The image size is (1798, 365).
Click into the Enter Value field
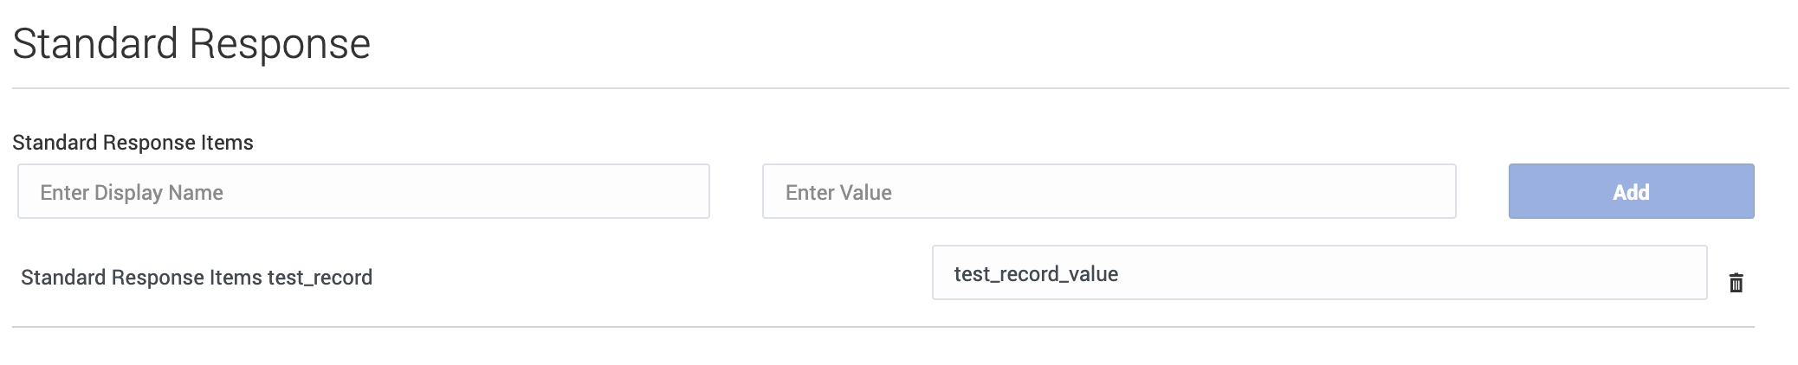coord(1109,191)
